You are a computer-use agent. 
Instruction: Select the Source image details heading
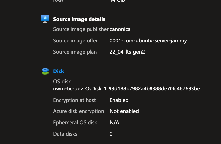79,19
